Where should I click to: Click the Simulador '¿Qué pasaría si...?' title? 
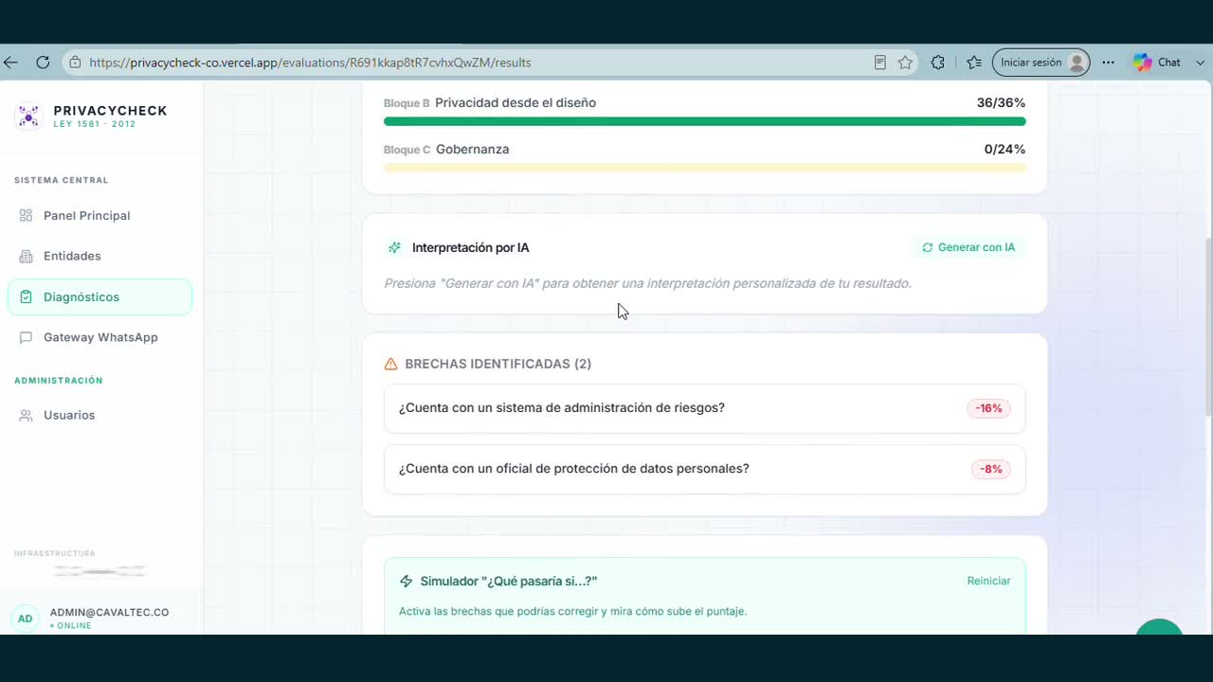(x=509, y=581)
